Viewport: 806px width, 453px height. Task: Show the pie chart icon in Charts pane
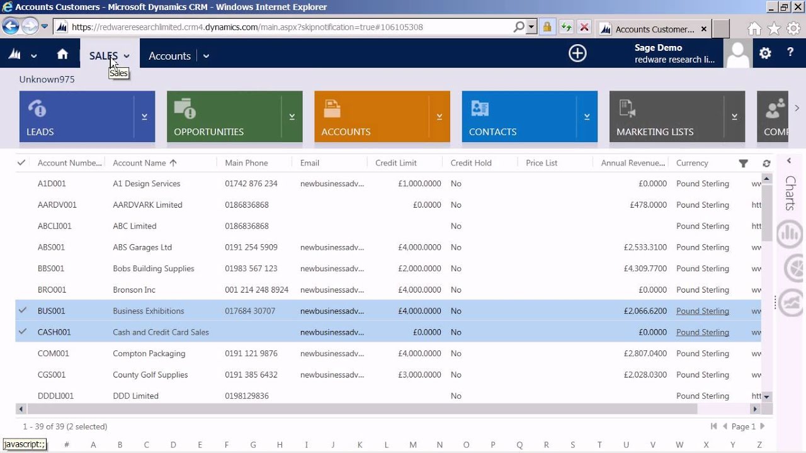click(x=795, y=269)
